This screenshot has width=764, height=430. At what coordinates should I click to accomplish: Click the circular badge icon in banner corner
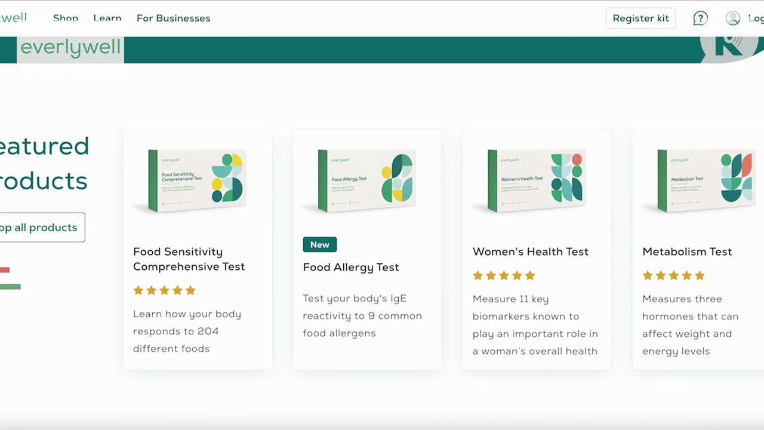pos(731,48)
